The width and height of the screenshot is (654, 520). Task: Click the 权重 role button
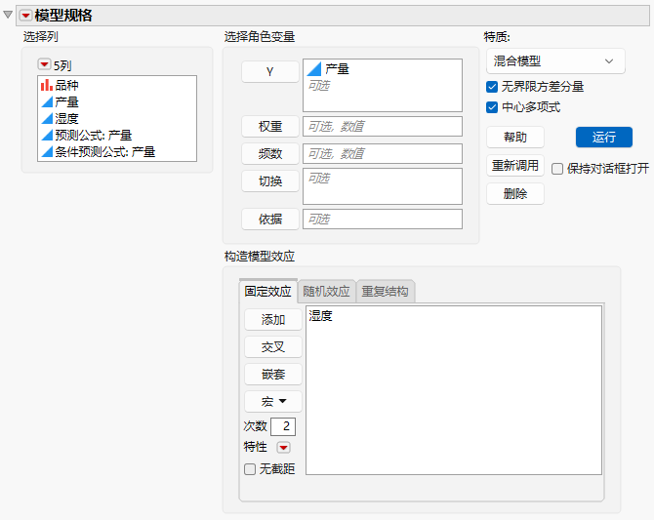[270, 127]
